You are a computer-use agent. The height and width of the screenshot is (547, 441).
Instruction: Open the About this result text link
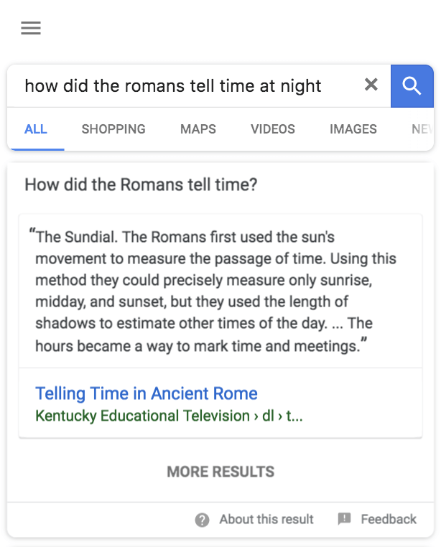[x=266, y=519]
